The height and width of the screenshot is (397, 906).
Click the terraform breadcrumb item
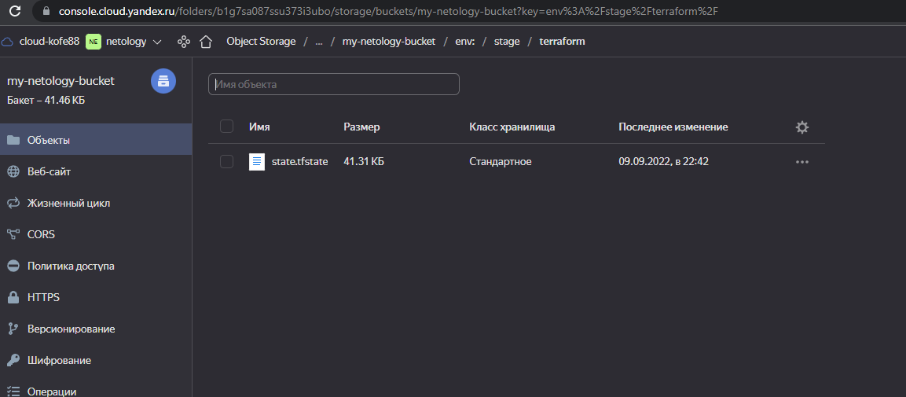coord(562,42)
